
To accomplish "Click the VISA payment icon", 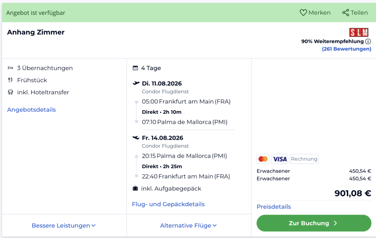I will point(280,159).
